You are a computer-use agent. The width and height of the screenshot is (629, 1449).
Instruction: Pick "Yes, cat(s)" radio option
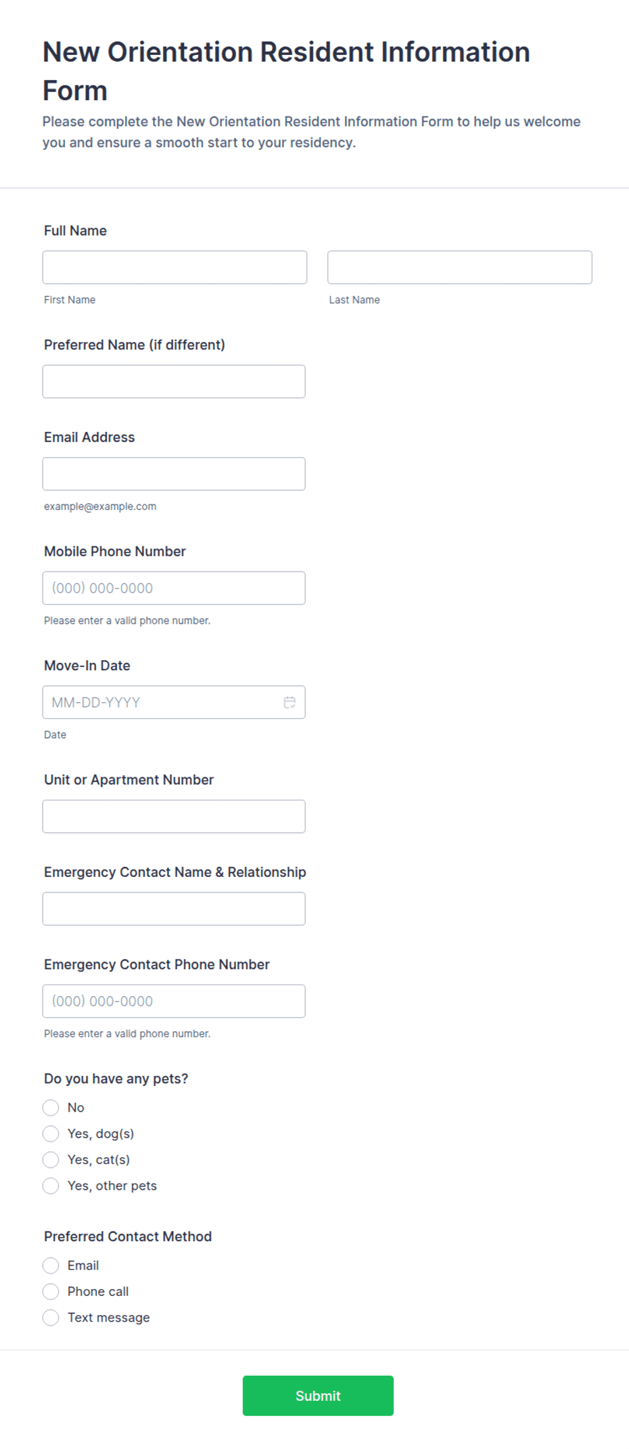click(x=51, y=1160)
